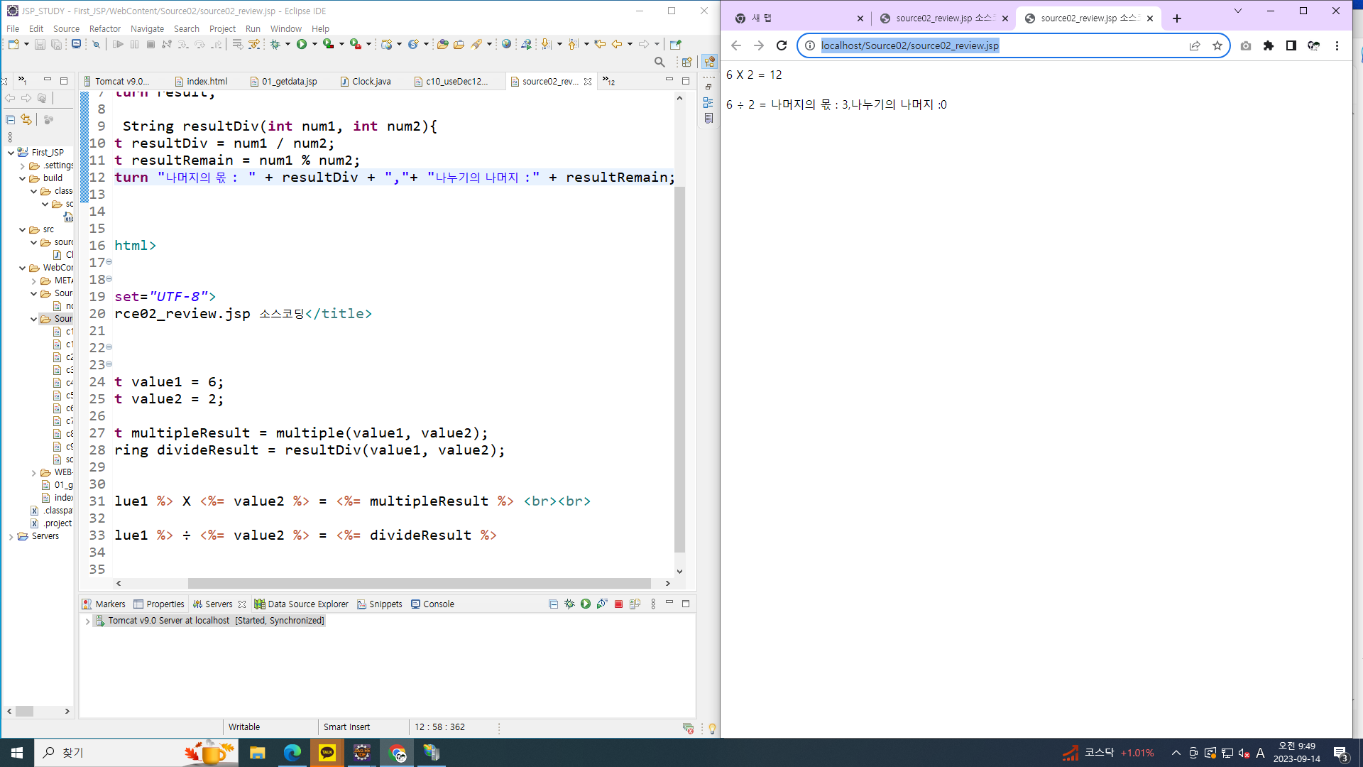
Task: Bookmark this page with the star icon
Action: coord(1217,45)
